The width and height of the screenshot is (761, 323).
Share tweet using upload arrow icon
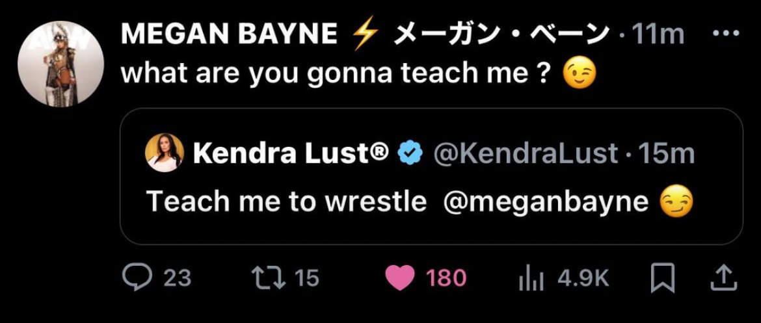tap(723, 278)
